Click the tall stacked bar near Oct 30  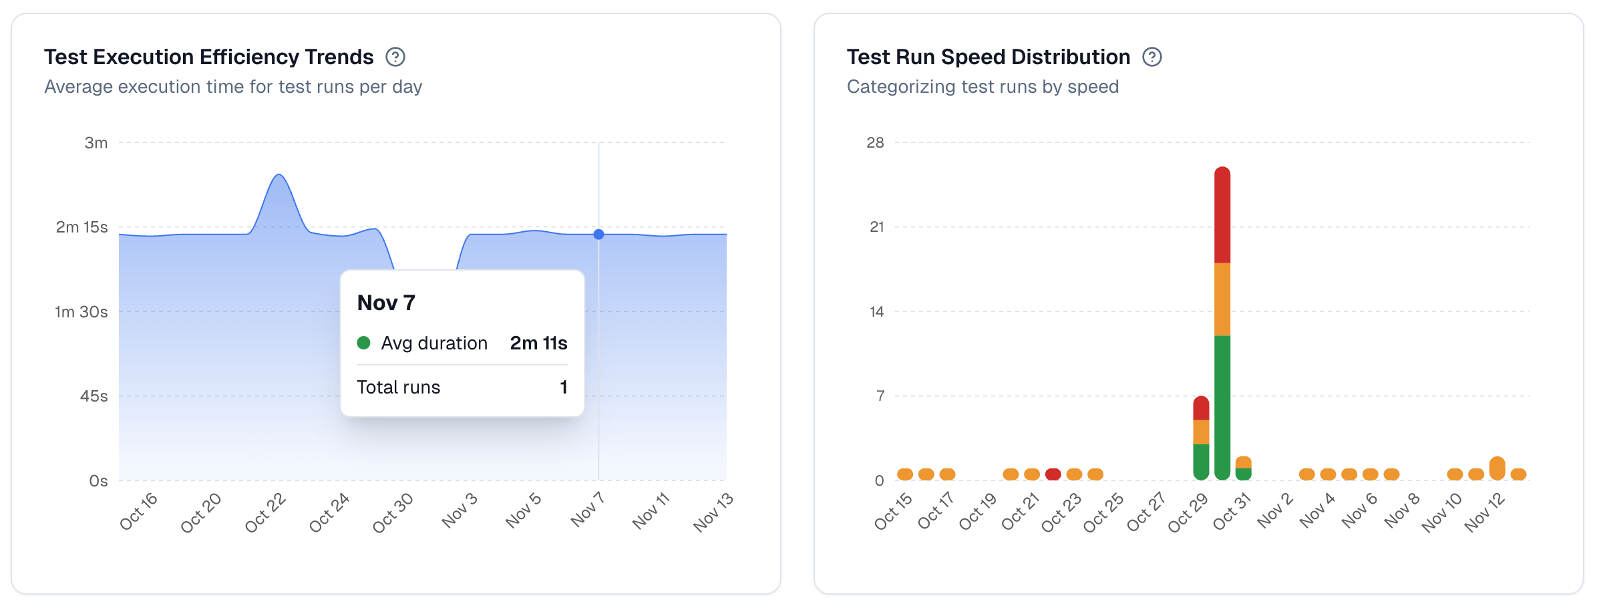1224,301
